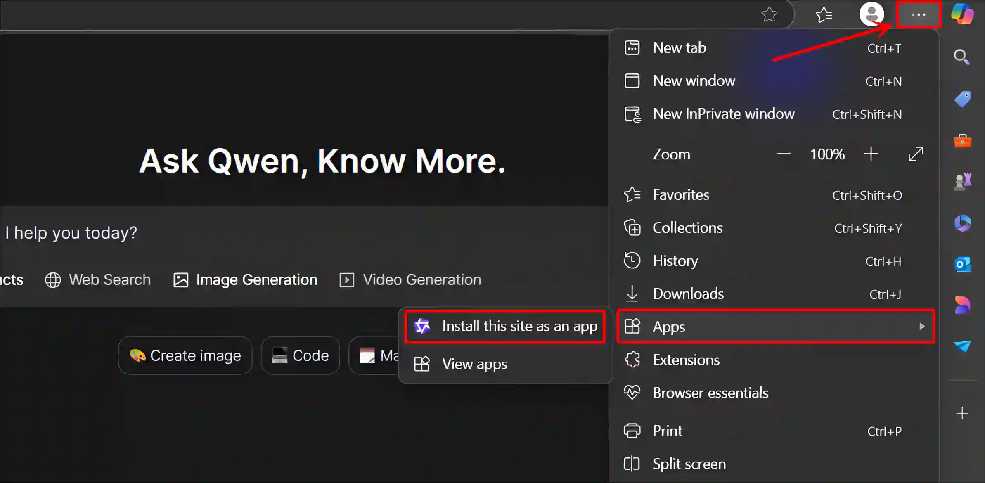Open Browser essentials panel
This screenshot has width=985, height=483.
(710, 393)
